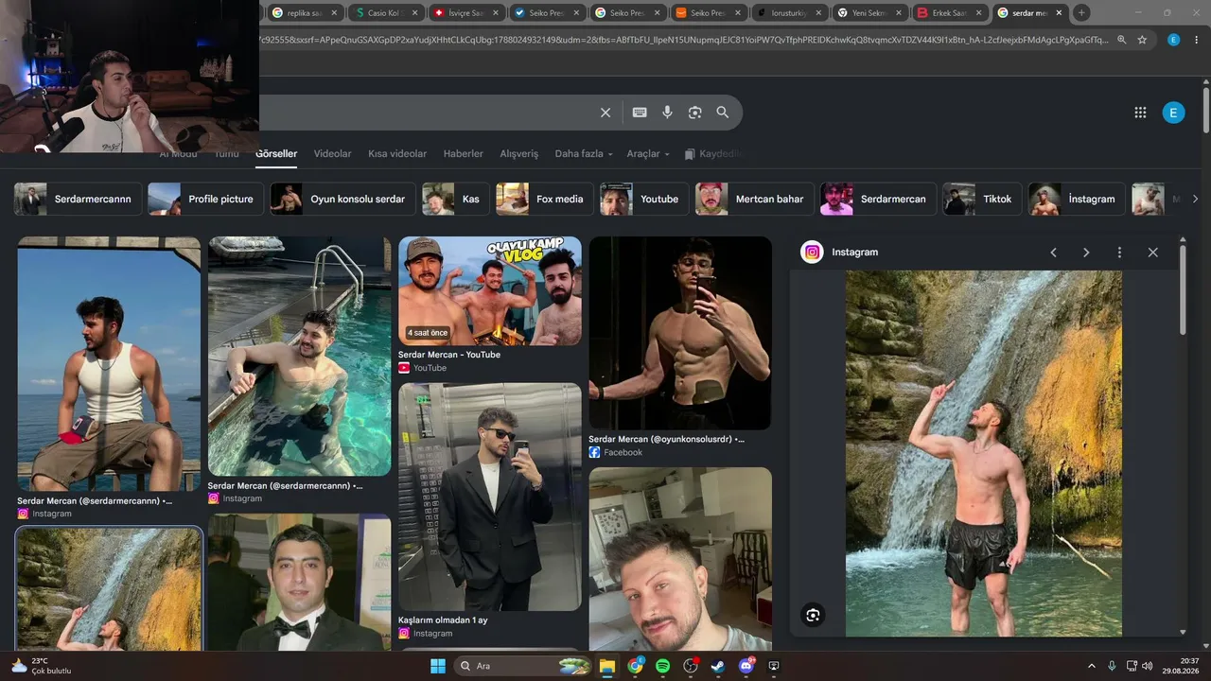Start voice search with microphone icon
The image size is (1211, 681).
tap(667, 113)
